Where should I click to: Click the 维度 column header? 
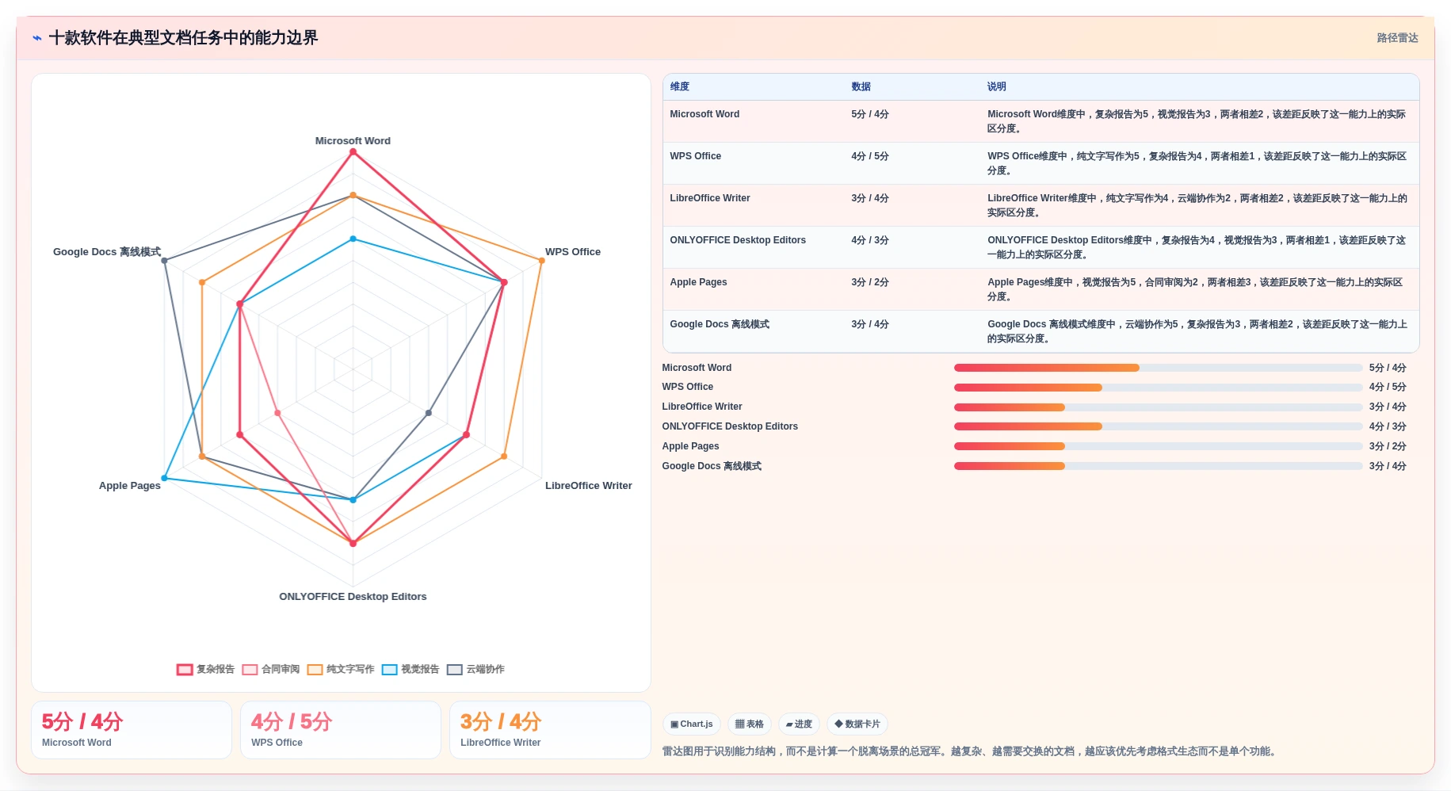click(x=680, y=86)
